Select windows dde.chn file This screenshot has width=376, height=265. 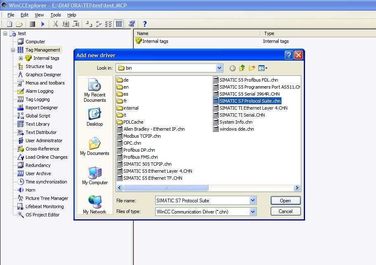(234, 129)
